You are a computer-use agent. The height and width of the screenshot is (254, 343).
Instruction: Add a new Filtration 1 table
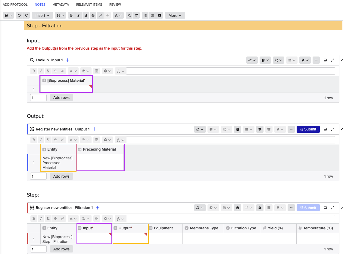pos(98,208)
